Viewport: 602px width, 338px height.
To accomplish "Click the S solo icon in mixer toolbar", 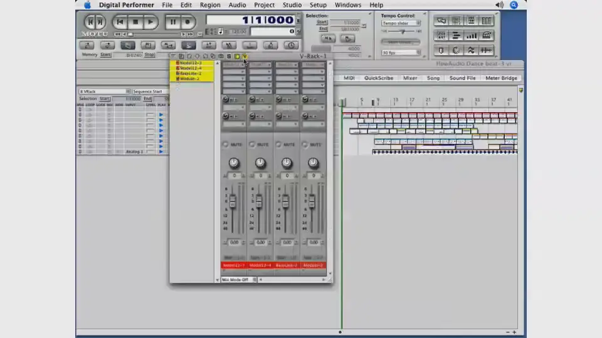I will (229, 56).
